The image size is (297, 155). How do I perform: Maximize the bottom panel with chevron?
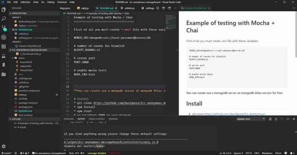pyautogui.click(x=288, y=119)
